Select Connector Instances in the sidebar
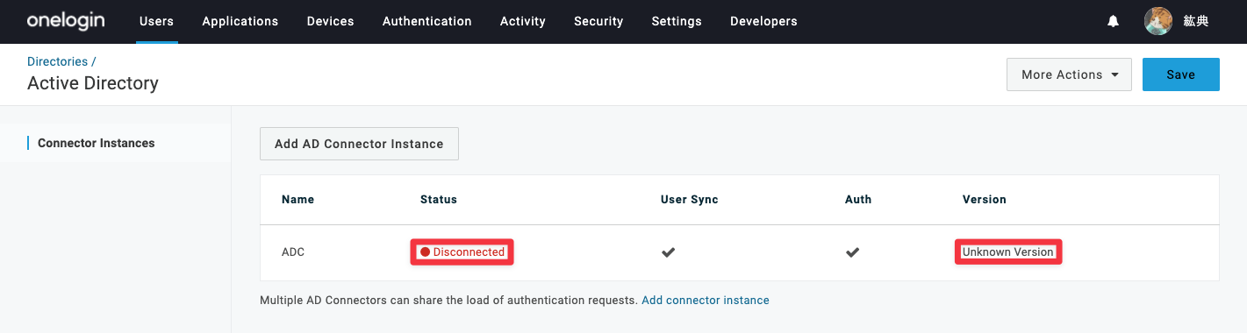 coord(97,143)
